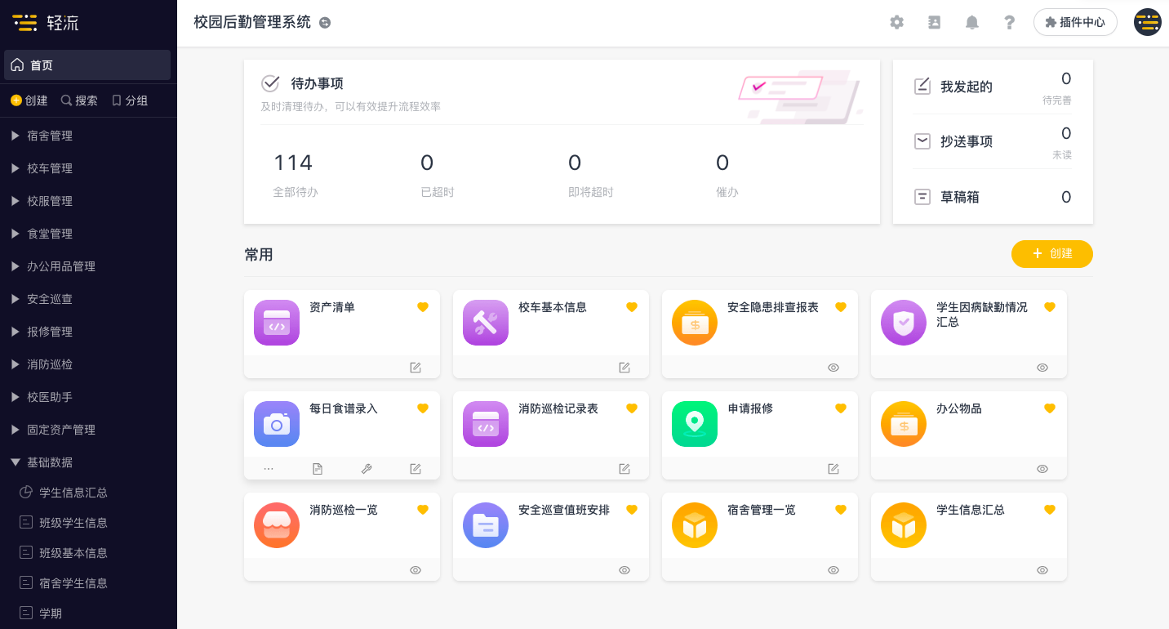Screen dimensions: 1169x629
Task: Open the 办公物品 app icon
Action: [x=904, y=424]
